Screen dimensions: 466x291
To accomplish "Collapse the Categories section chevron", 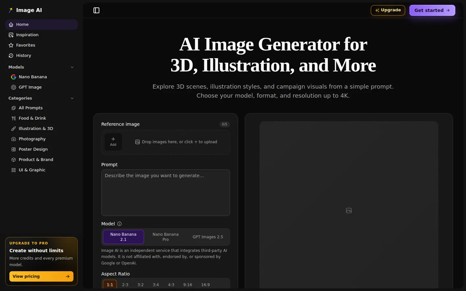I will coord(72,98).
